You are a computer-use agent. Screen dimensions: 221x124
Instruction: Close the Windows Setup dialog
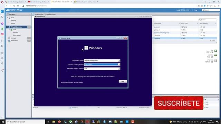point(125,38)
